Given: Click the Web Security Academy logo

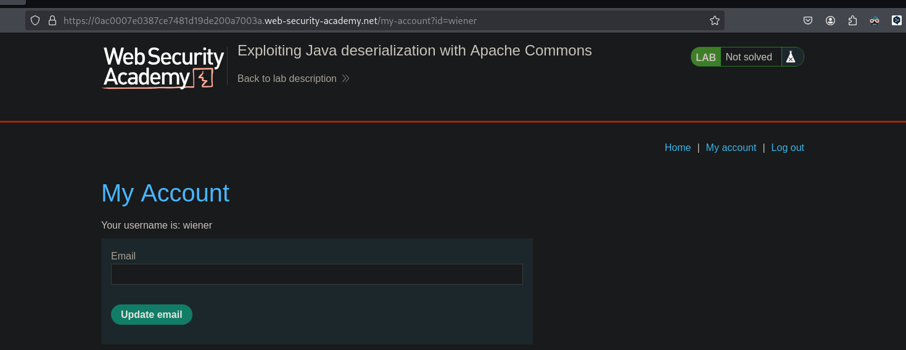Looking at the screenshot, I should (163, 68).
